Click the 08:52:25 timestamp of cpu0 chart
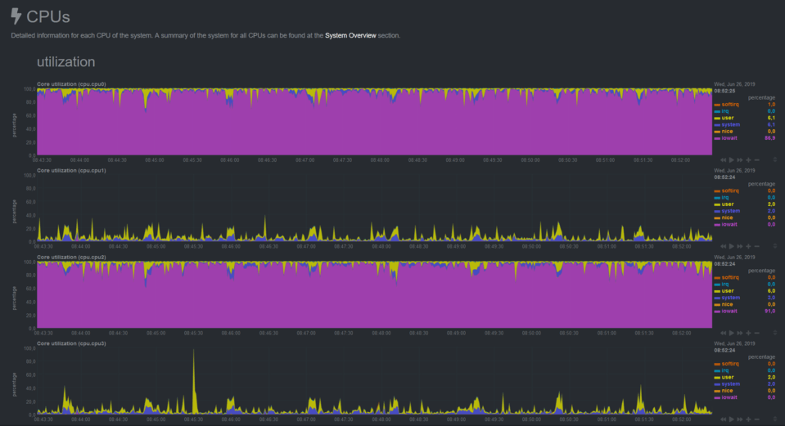This screenshot has width=785, height=426. click(724, 91)
